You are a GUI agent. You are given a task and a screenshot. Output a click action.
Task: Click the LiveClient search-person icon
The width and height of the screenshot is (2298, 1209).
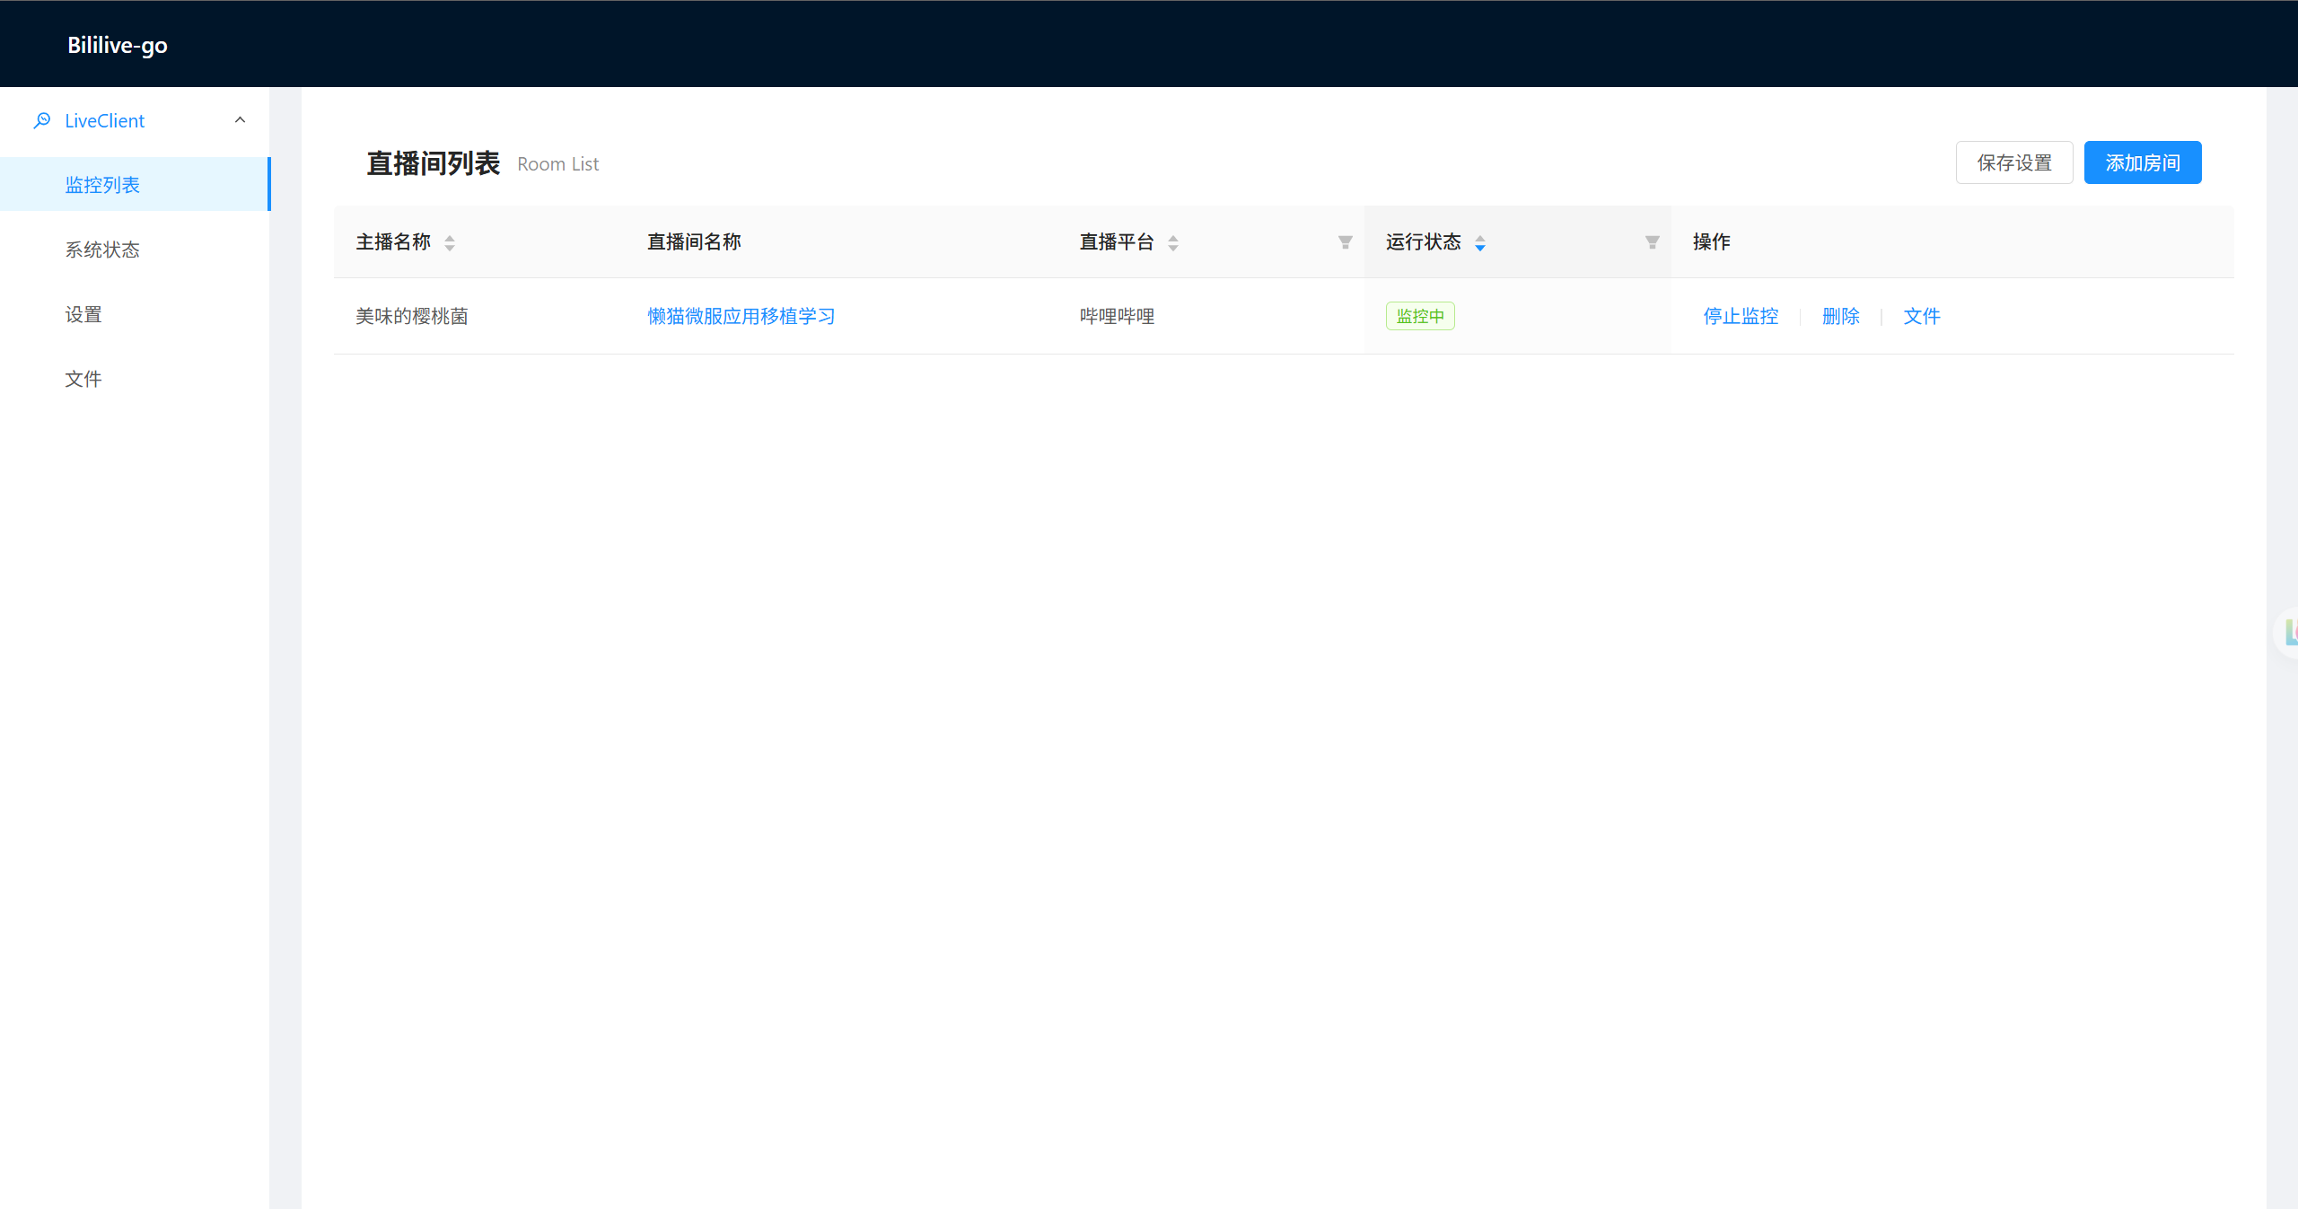pyautogui.click(x=42, y=120)
